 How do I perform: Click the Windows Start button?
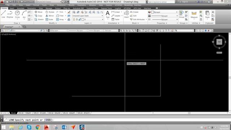(3, 127)
